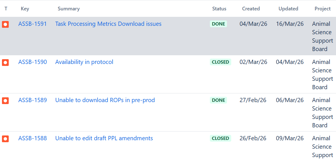The width and height of the screenshot is (336, 168).
Task: Open issue ASSB-1589 via its key link
Action: click(33, 100)
